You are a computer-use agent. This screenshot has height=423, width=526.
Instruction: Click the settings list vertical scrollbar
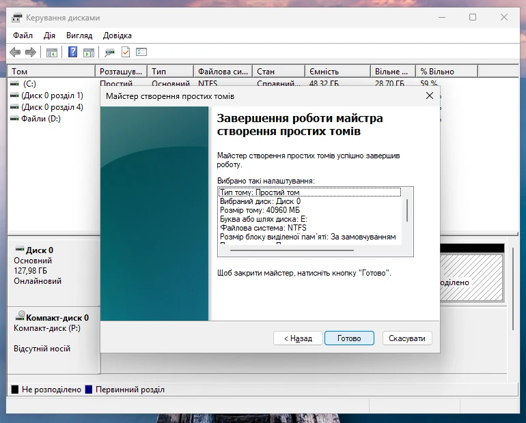[407, 210]
